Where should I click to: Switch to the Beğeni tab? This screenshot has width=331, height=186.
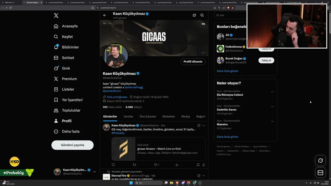click(201, 117)
